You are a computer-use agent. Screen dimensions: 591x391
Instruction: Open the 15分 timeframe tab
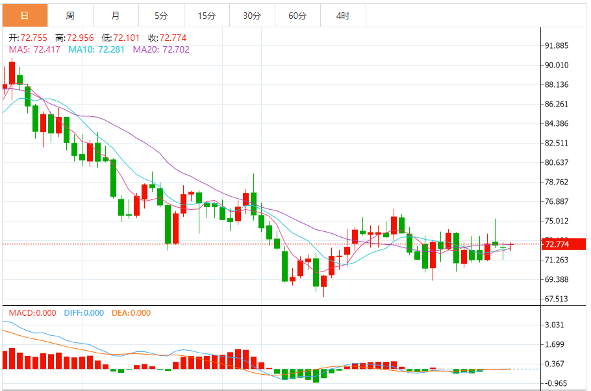click(207, 16)
